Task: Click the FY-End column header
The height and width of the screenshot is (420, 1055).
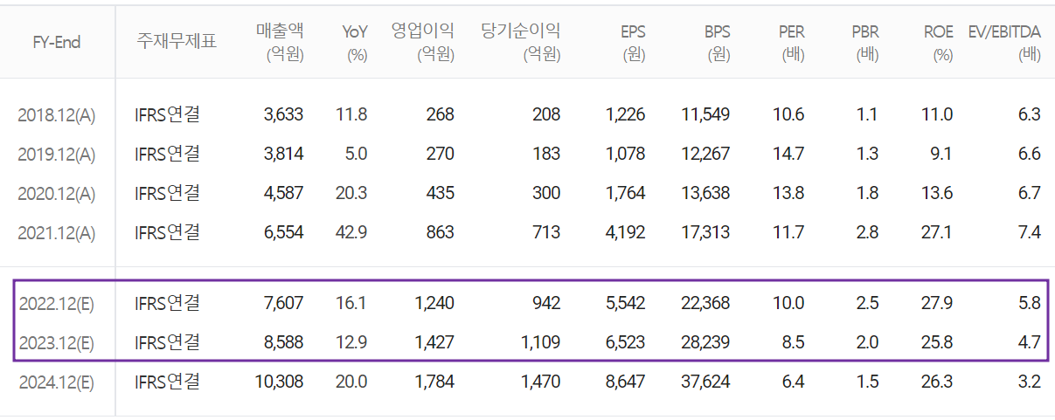Action: (x=57, y=42)
